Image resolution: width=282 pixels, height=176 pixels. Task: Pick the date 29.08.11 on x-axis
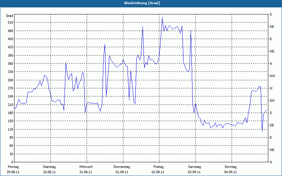coord(13,172)
